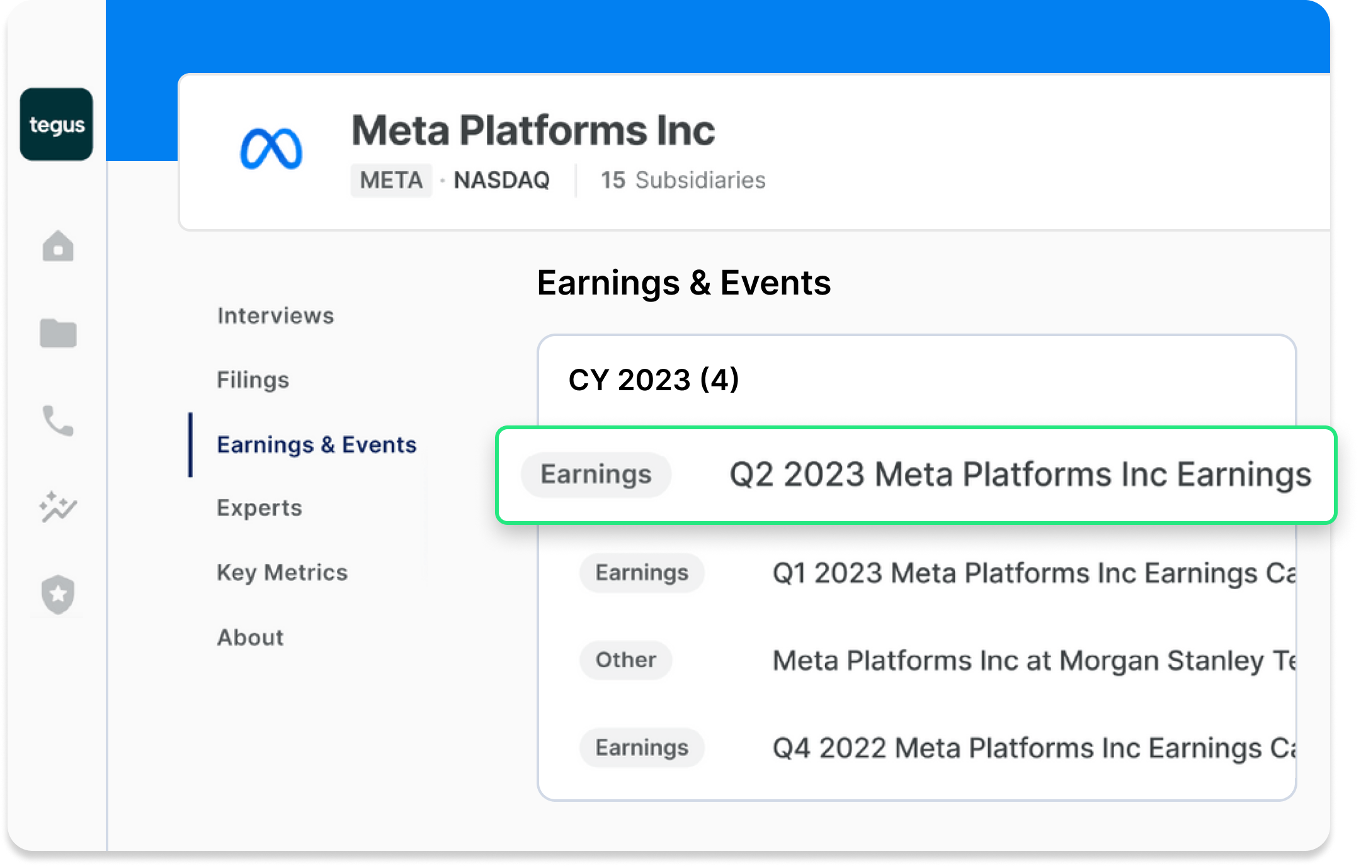Open the Key Metrics section
Image resolution: width=1361 pixels, height=866 pixels.
tap(282, 573)
